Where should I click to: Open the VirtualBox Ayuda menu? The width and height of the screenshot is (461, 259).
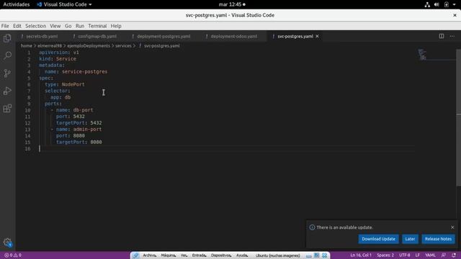[x=242, y=255]
